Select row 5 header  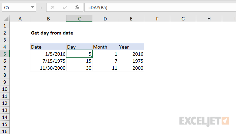click(5, 54)
